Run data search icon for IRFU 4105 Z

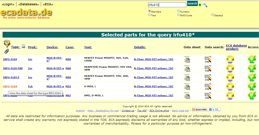[208, 78]
